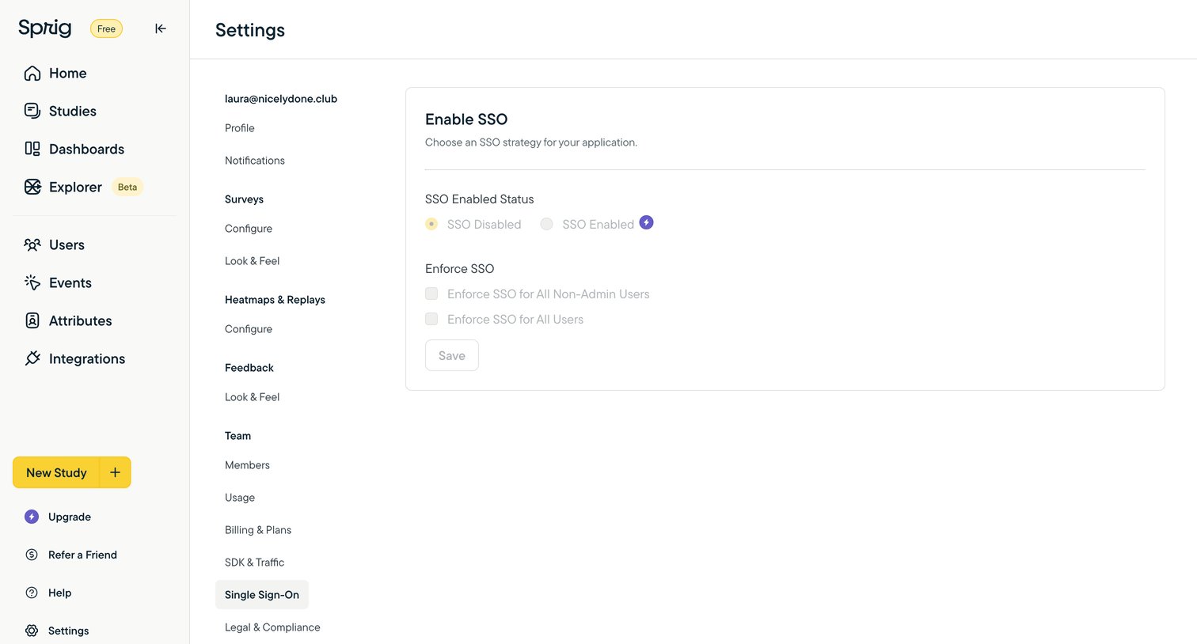The height and width of the screenshot is (644, 1197).
Task: Click the Users people icon
Action: click(32, 244)
